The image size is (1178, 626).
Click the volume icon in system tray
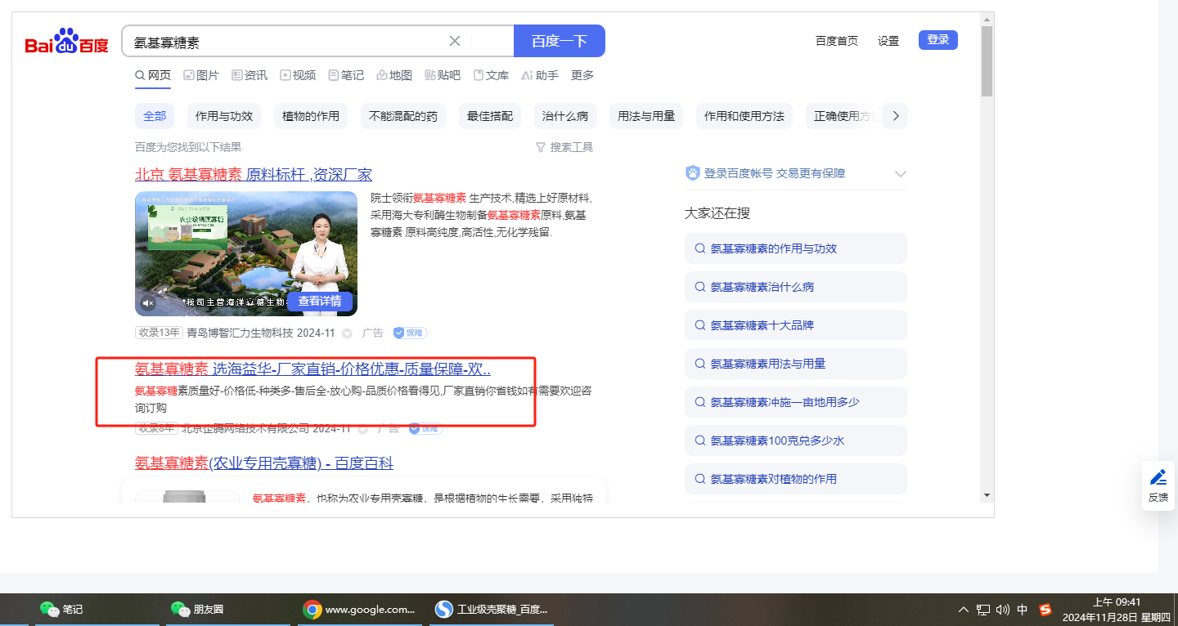[x=1003, y=610]
